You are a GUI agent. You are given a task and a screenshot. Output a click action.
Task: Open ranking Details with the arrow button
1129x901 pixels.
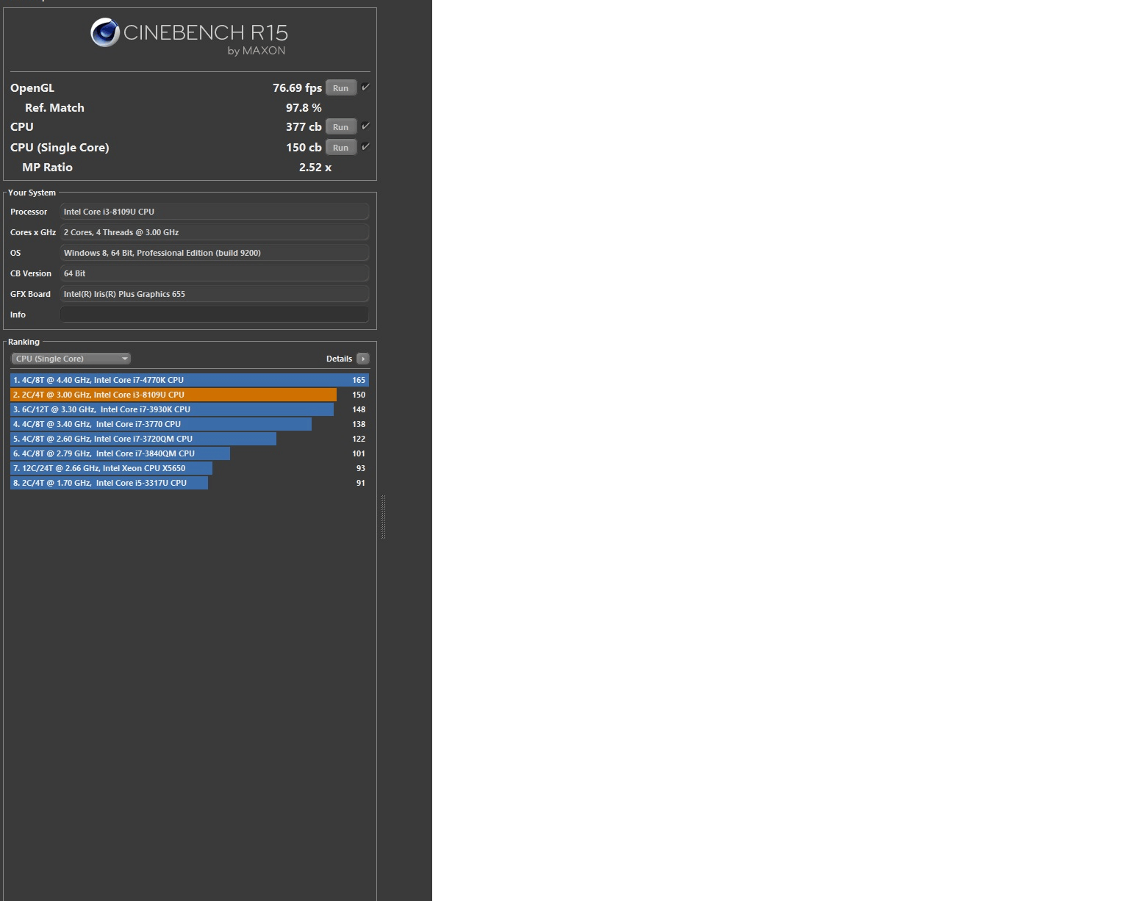(x=363, y=359)
